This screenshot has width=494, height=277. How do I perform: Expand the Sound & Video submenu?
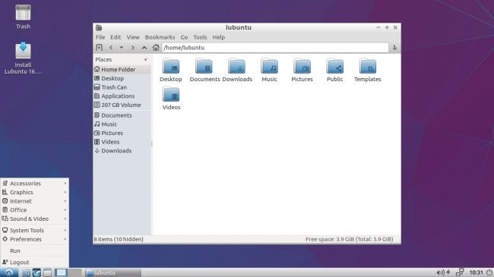[x=35, y=219]
